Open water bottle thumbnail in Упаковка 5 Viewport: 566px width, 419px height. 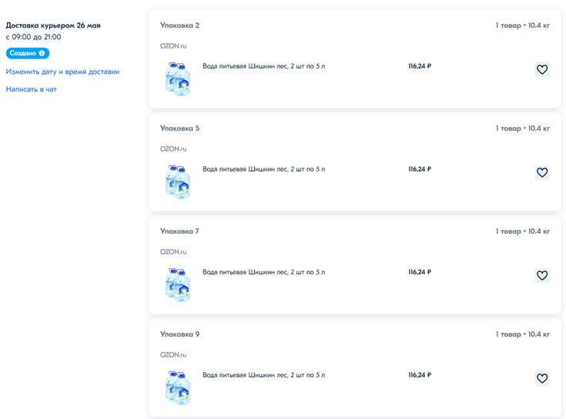coord(178,181)
